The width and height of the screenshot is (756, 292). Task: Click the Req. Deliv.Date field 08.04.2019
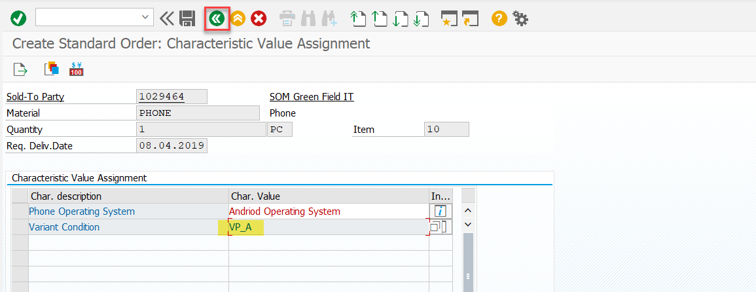click(x=172, y=145)
